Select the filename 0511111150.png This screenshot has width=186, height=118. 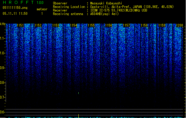pyautogui.click(x=15, y=8)
